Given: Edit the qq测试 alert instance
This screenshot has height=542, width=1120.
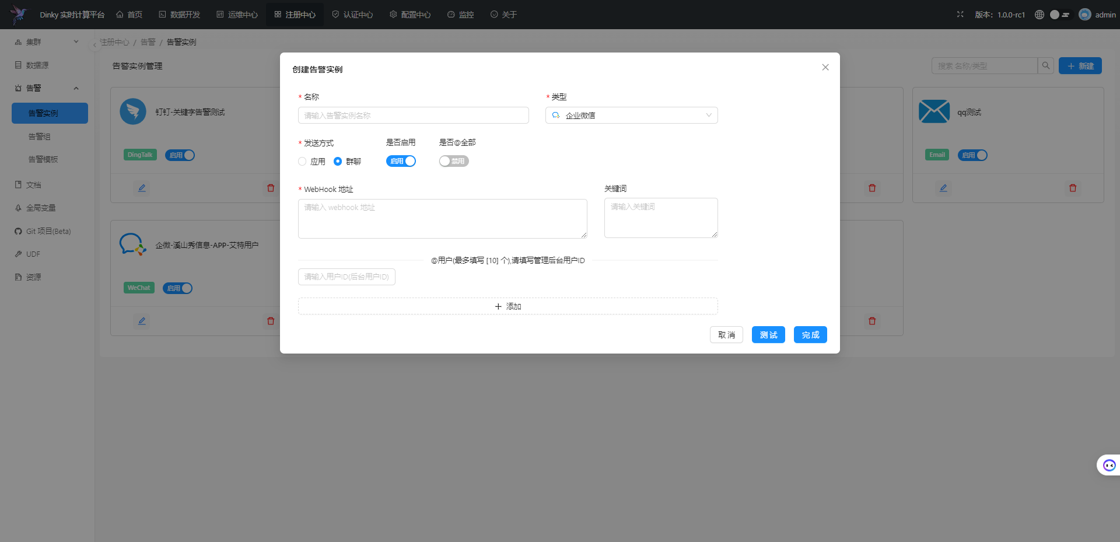Looking at the screenshot, I should point(943,188).
